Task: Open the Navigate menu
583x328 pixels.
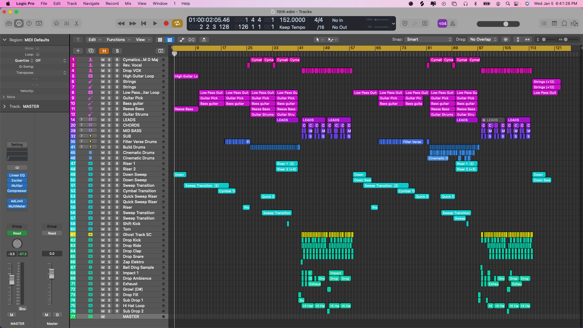Action: (x=91, y=4)
